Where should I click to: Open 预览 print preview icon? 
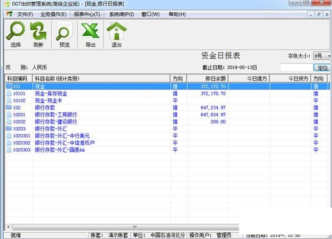64,31
